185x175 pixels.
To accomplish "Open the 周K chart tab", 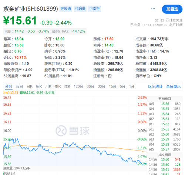I will click(x=39, y=86).
